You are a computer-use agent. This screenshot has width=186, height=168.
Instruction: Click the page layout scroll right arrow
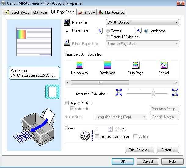pyautogui.click(x=176, y=83)
